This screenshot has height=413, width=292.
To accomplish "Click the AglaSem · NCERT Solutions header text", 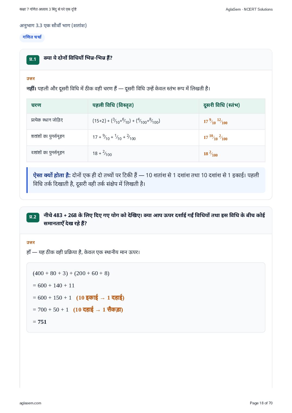I will 249,9.
